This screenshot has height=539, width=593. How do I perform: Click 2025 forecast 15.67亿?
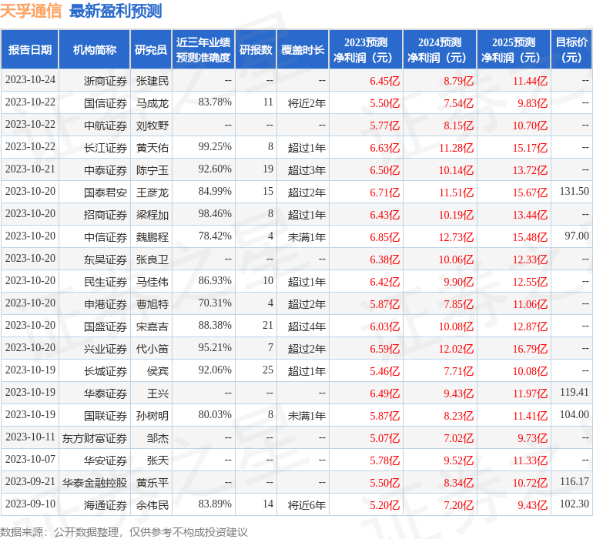pyautogui.click(x=530, y=192)
